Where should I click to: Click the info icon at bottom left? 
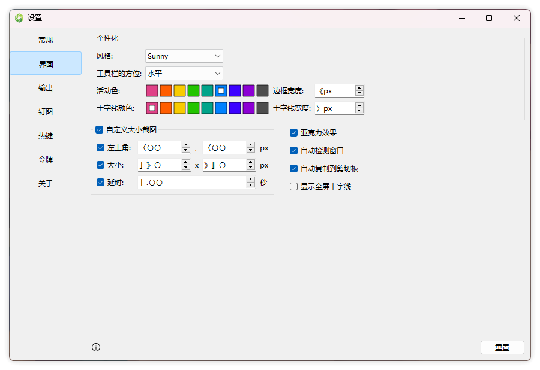(96, 347)
